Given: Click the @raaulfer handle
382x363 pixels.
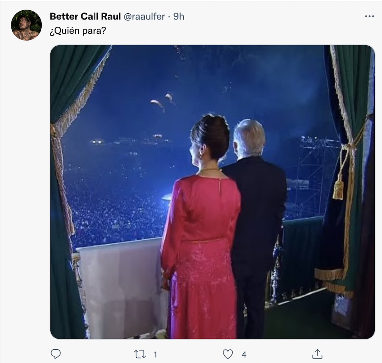Looking at the screenshot, I should coord(144,16).
